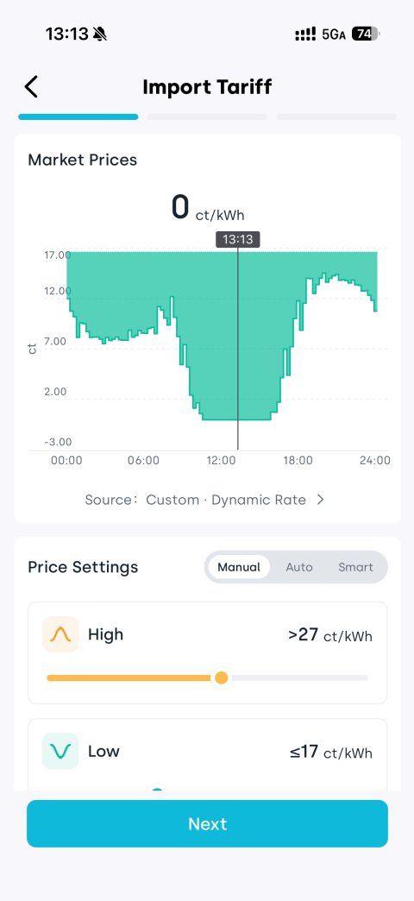Open the Custom Dynamic Rate source chevron
This screenshot has width=414, height=901.
pos(320,500)
